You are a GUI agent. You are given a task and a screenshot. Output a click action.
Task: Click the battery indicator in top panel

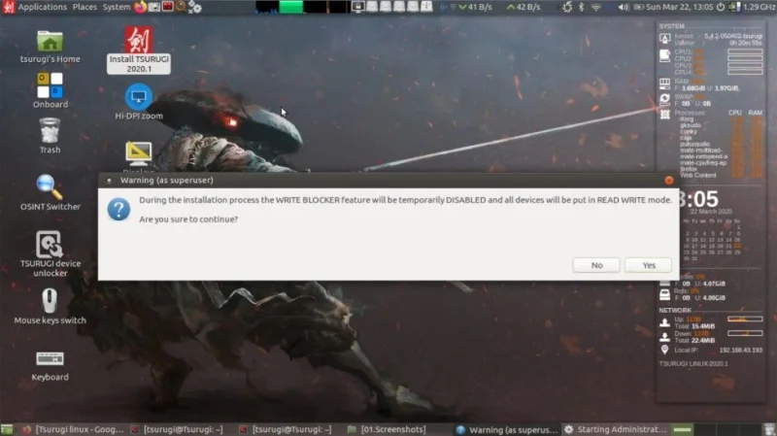pos(639,7)
